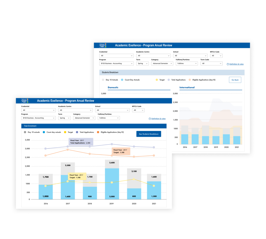This screenshot has height=239, width=266.
Task: Open the Program dropdown in the front dashboard
Action: (x=38, y=118)
